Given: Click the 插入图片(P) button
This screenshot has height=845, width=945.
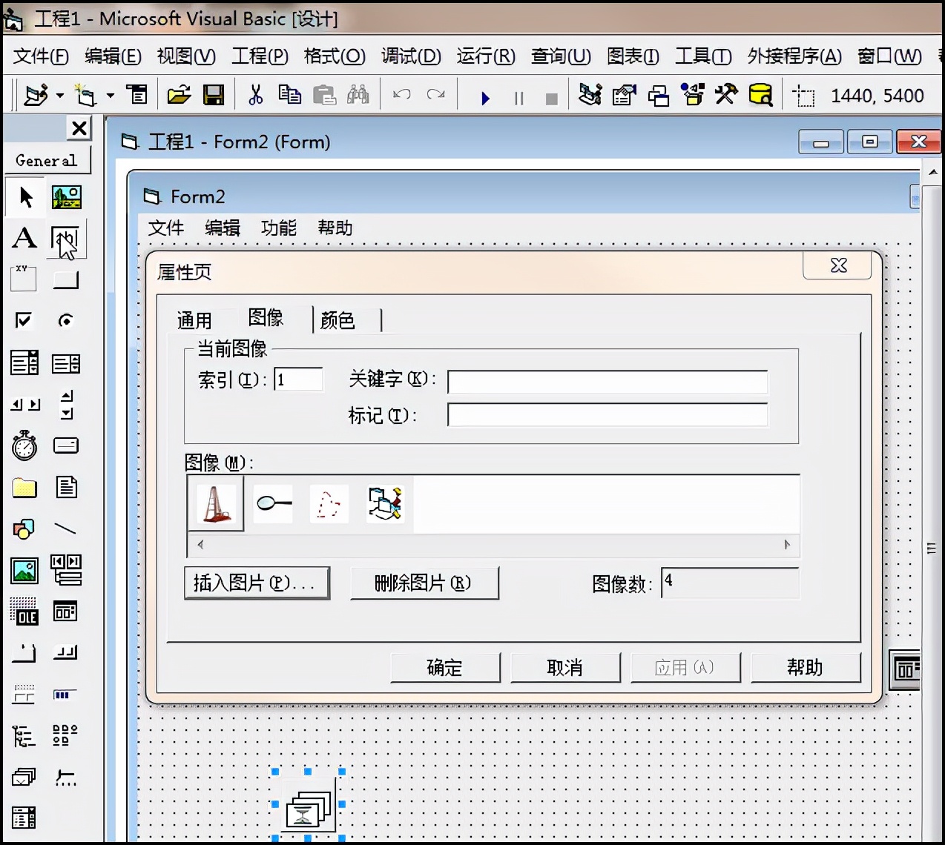Looking at the screenshot, I should 257,583.
